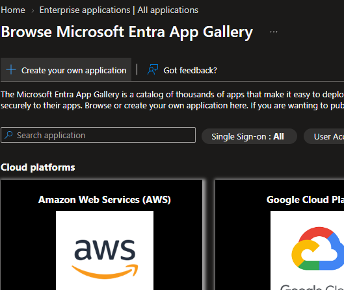Open the Single Sign-on : All filter
The image size is (344, 290).
(x=249, y=136)
